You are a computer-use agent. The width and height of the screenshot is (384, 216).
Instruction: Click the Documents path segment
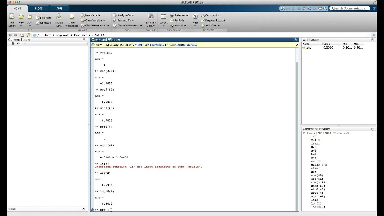click(82, 35)
